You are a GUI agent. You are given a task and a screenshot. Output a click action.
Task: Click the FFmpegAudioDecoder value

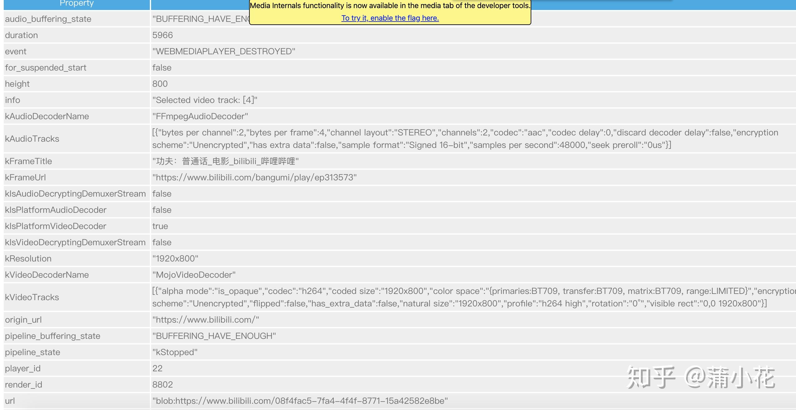[200, 116]
